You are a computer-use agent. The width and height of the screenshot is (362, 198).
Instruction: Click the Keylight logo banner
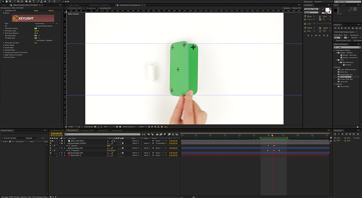(x=33, y=18)
